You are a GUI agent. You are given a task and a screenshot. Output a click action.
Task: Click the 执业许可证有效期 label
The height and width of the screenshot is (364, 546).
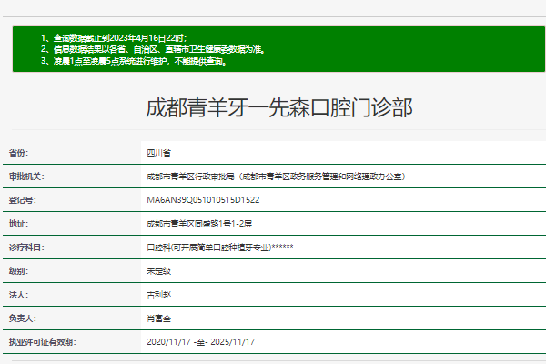click(x=43, y=342)
